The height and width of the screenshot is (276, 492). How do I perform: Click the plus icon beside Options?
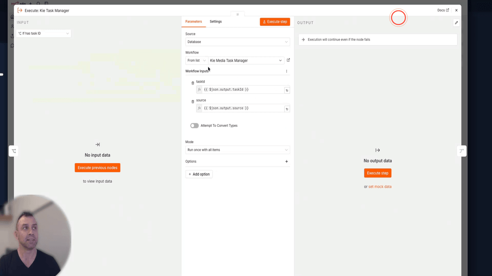coord(287,162)
